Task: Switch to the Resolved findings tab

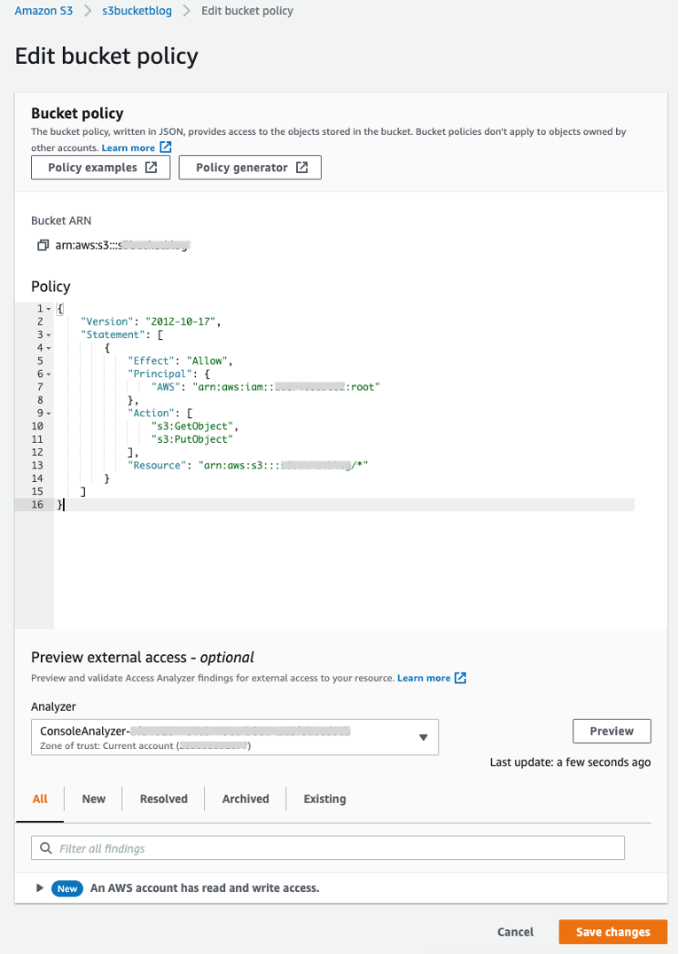Action: 163,799
